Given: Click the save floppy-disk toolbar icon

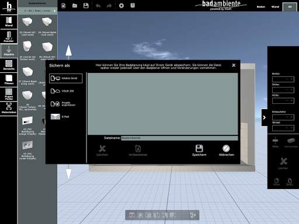Looking at the screenshot, I should 86,6.
